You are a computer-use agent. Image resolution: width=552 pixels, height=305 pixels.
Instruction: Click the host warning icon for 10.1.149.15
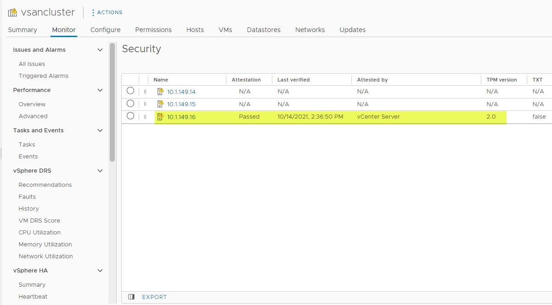160,104
